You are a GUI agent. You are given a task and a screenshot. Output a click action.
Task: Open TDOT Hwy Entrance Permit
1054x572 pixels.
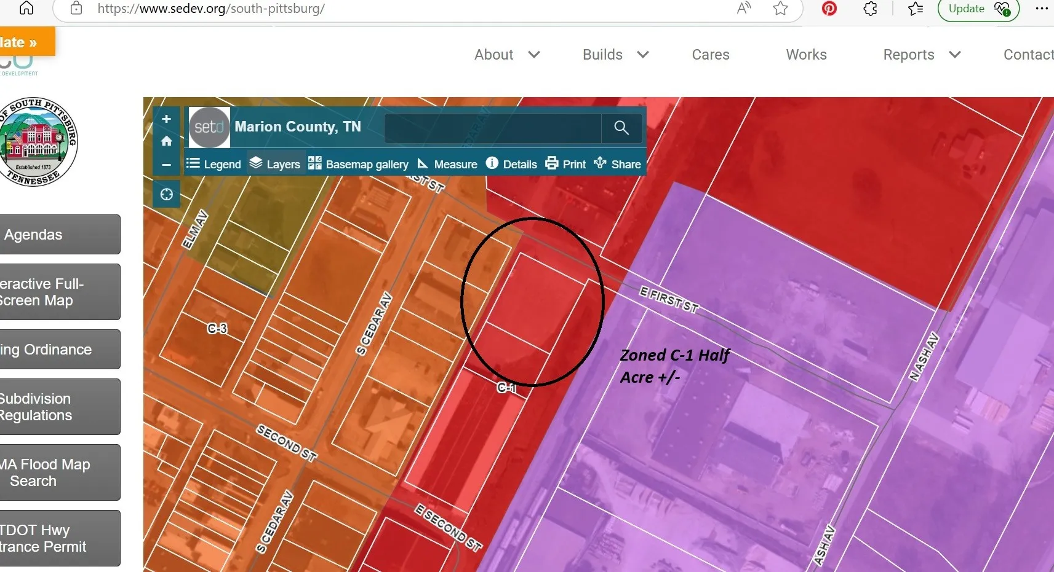pyautogui.click(x=60, y=538)
